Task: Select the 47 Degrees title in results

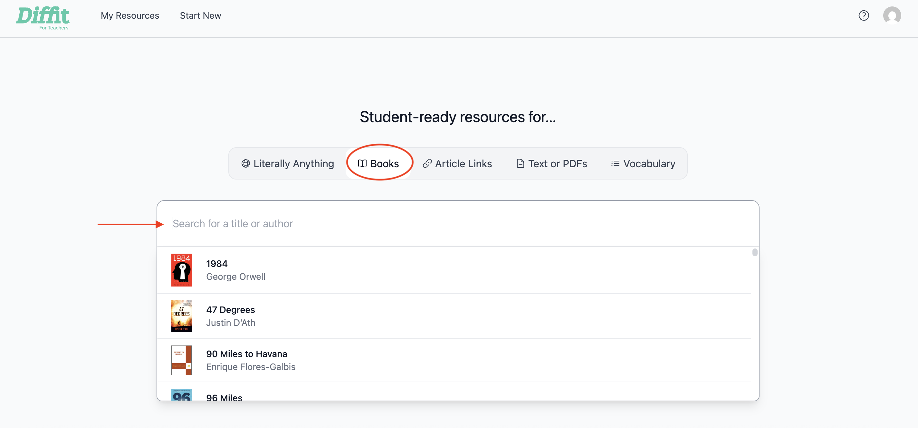Action: pos(230,310)
